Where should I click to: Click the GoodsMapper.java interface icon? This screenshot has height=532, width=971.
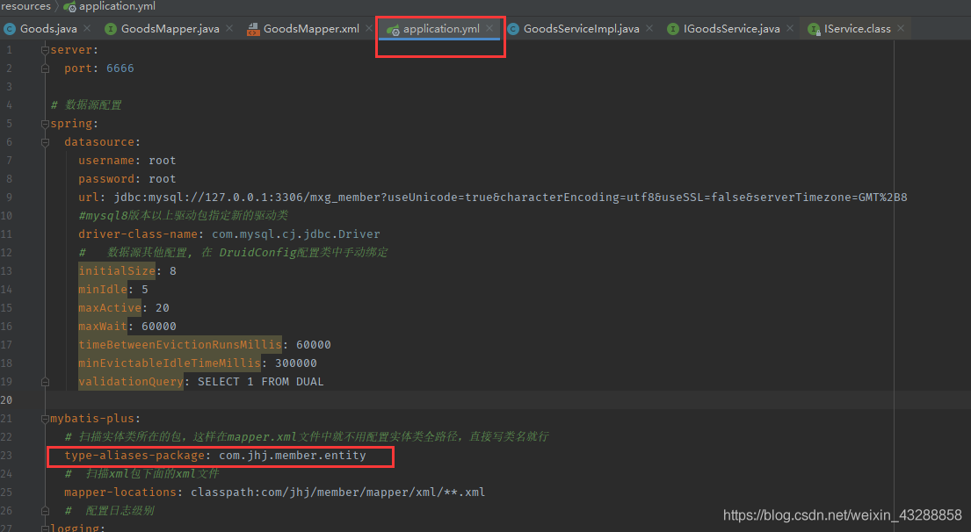[111, 28]
